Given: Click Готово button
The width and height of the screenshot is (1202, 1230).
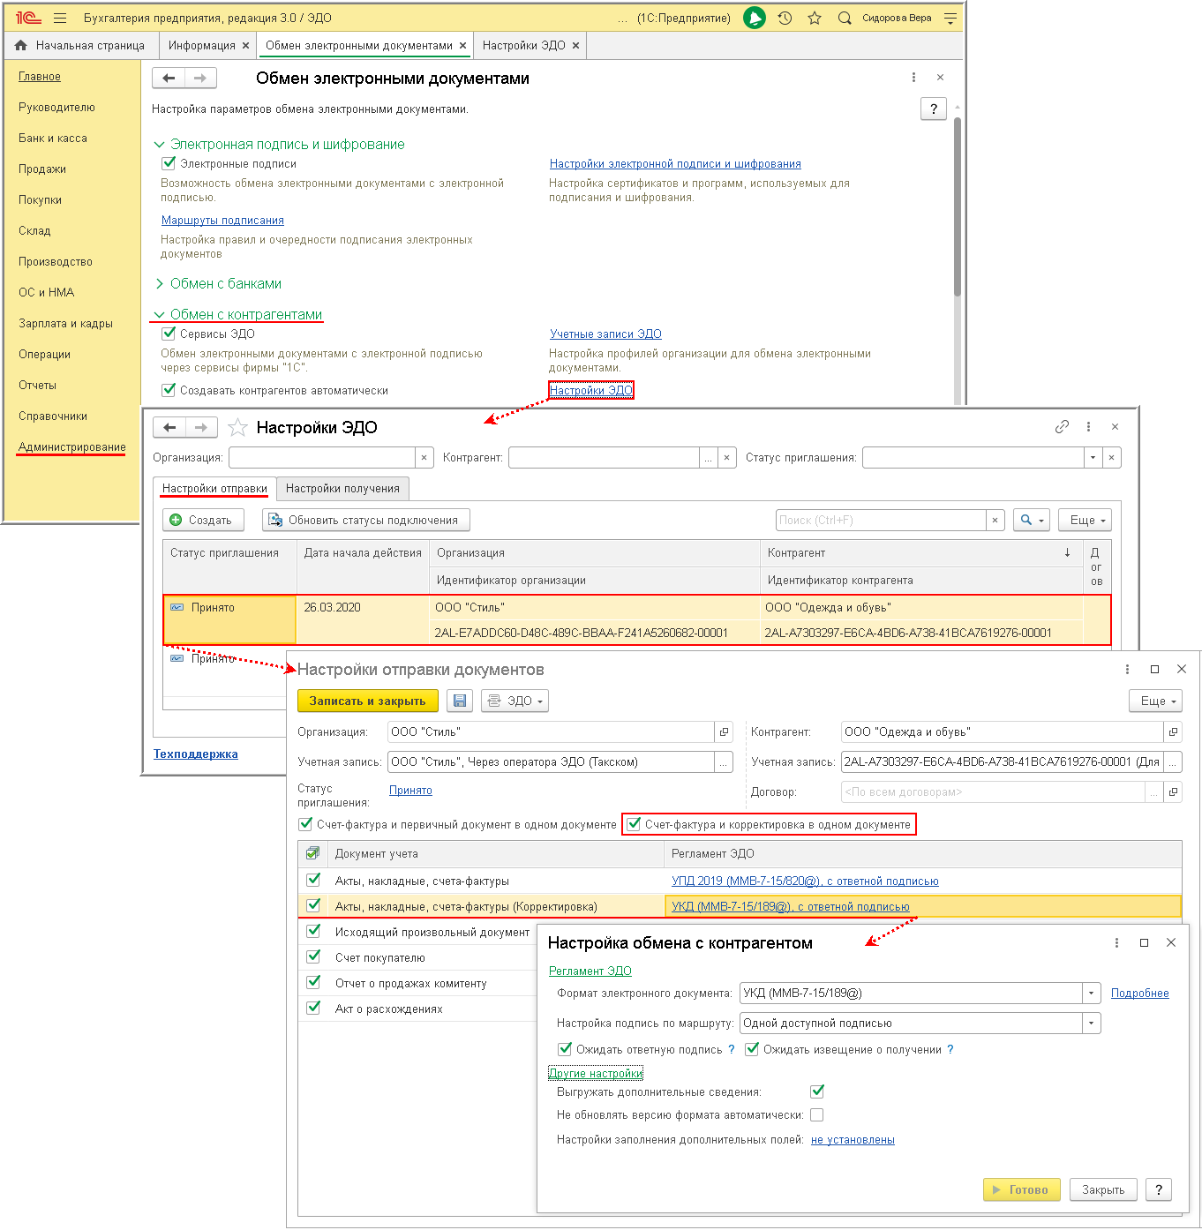Looking at the screenshot, I should 1022,1189.
